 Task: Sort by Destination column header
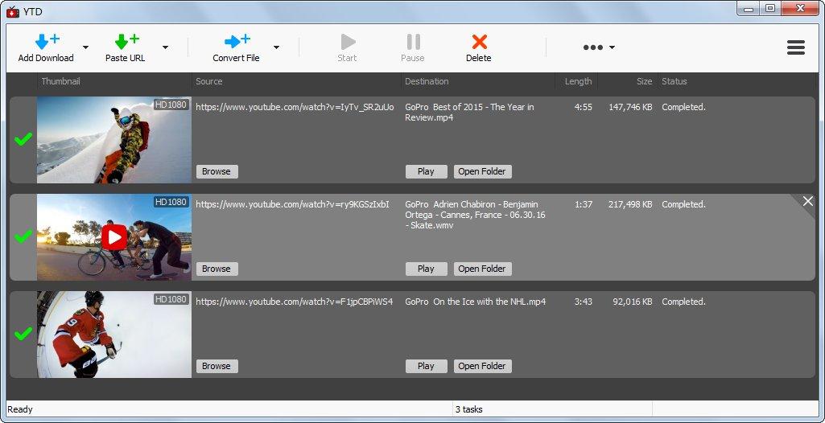[427, 81]
